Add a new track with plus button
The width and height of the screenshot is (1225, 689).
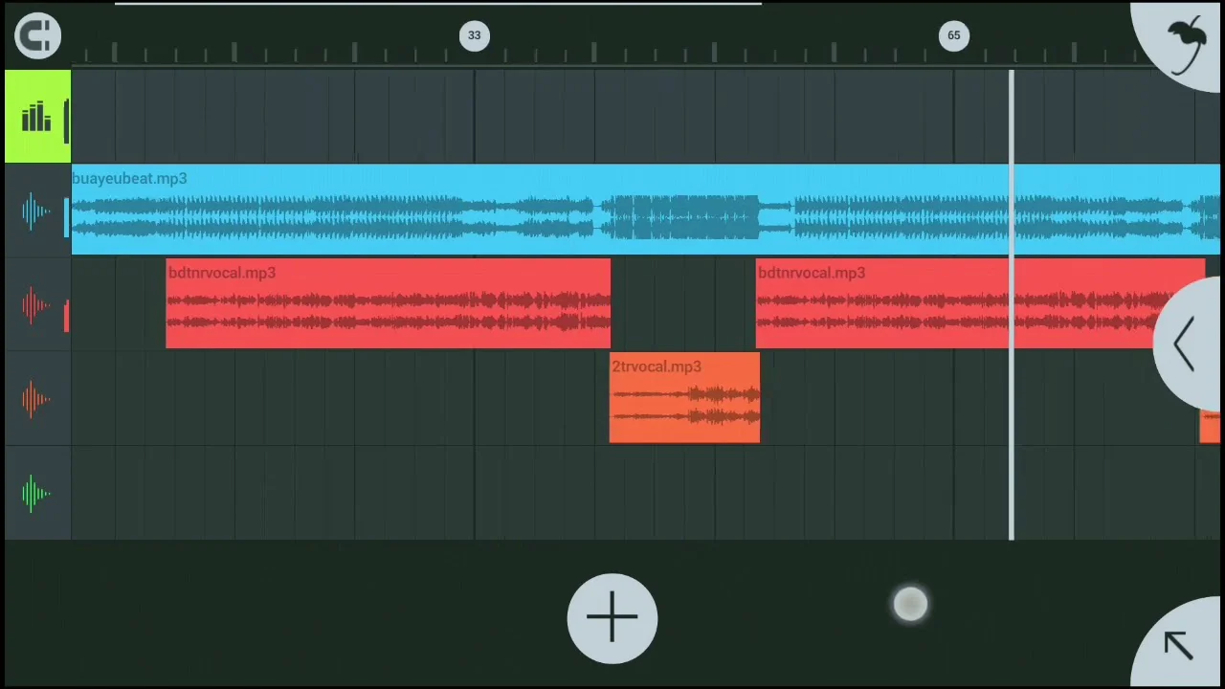point(612,618)
